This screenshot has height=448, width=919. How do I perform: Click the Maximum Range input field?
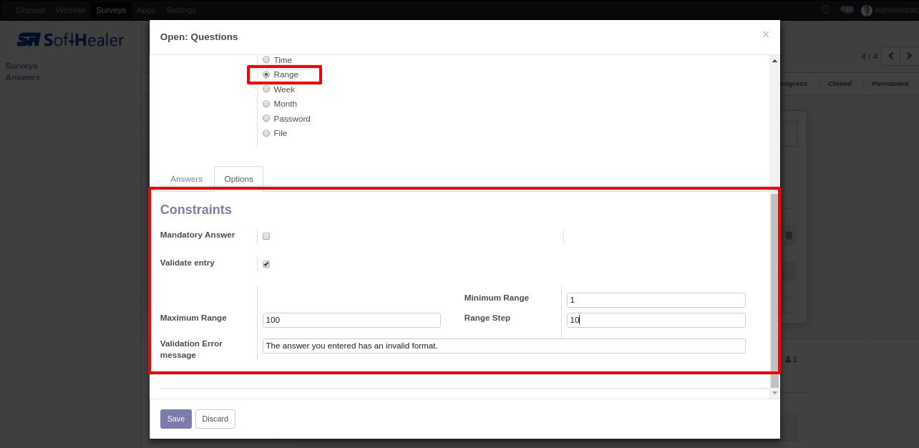351,321
